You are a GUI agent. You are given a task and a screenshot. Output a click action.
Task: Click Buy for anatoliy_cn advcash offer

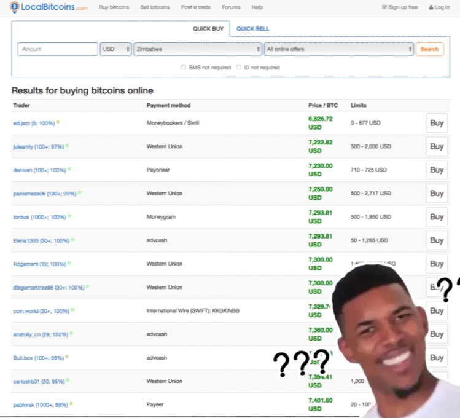click(437, 334)
